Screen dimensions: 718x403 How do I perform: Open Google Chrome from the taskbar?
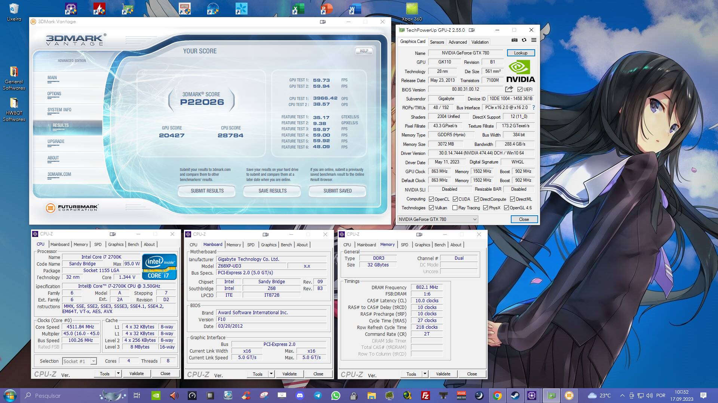pos(497,396)
